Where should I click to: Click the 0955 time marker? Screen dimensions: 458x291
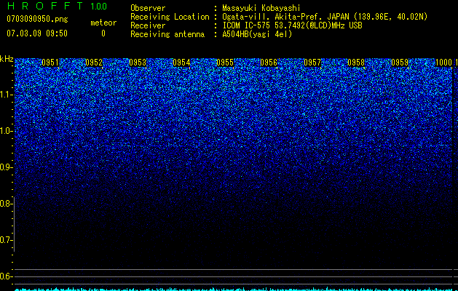[225, 63]
